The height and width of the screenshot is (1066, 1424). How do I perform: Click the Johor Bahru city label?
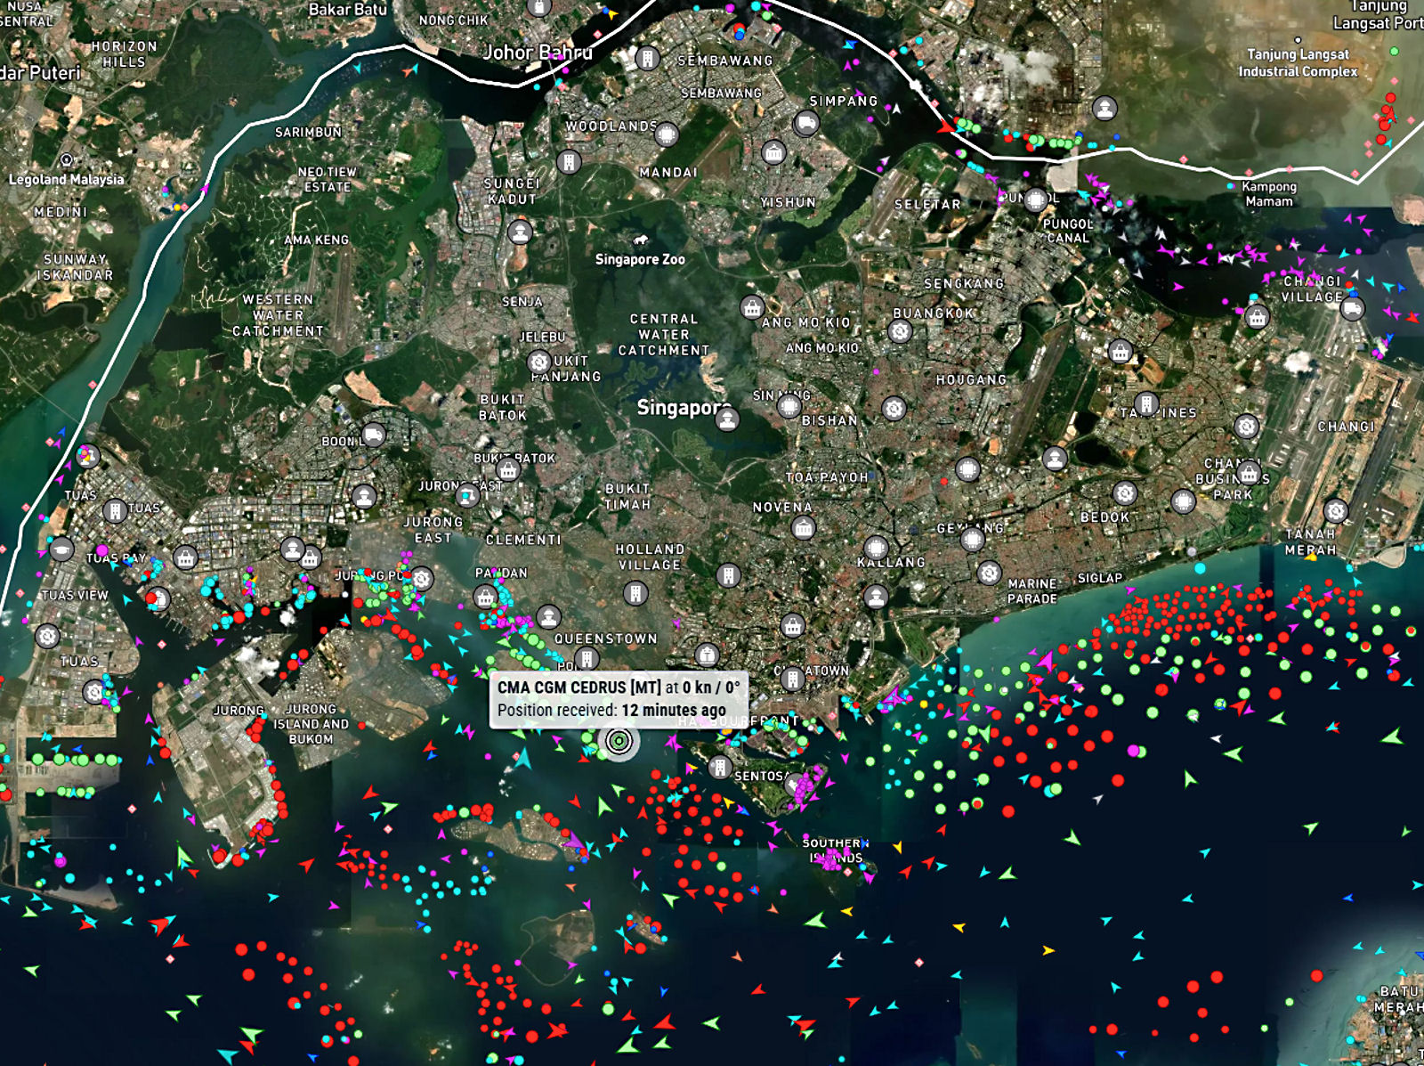point(538,53)
